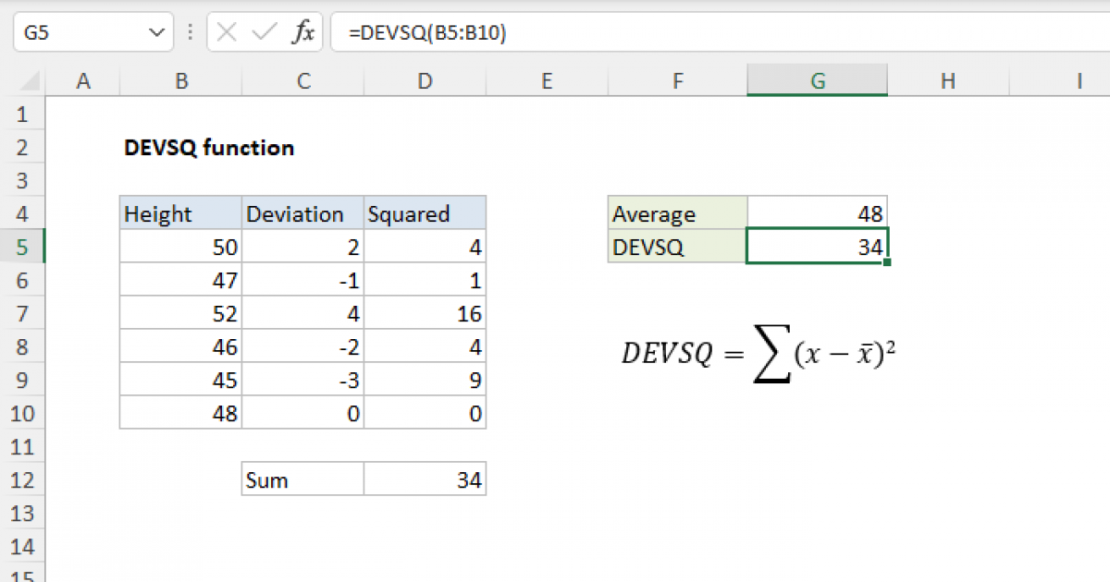This screenshot has height=582, width=1110.
Task: Click the fill handle of cell G5
Action: coord(887,263)
